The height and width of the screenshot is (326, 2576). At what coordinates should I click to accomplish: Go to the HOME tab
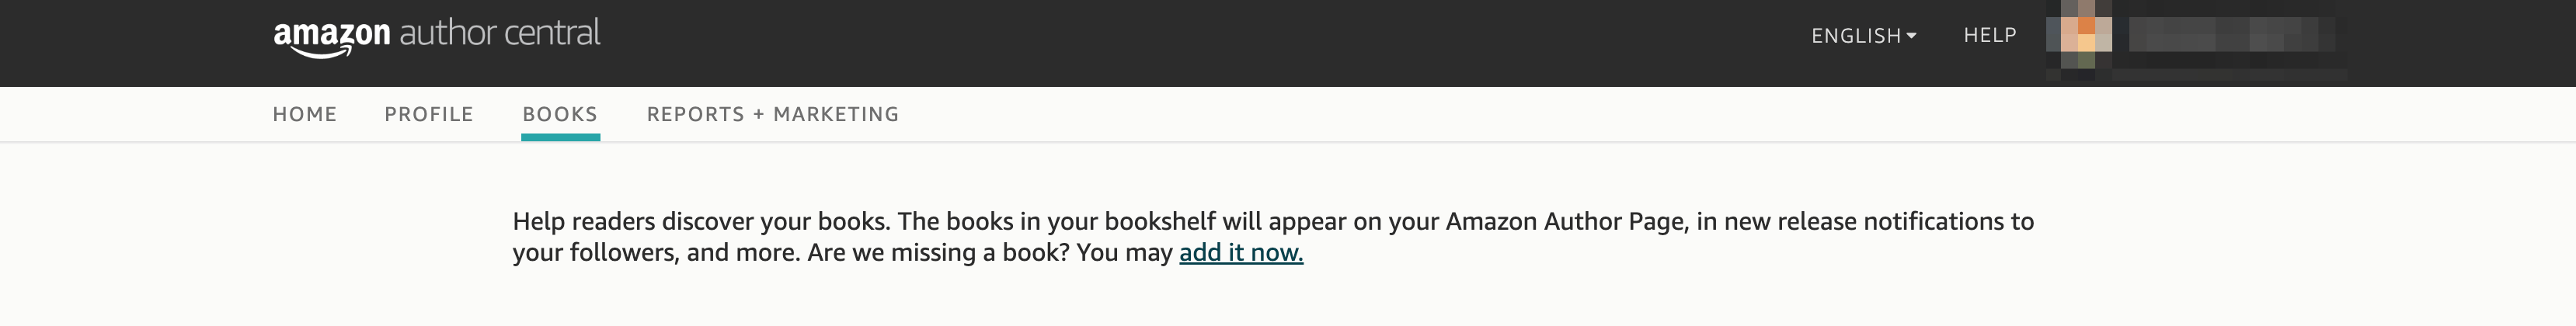tap(305, 114)
